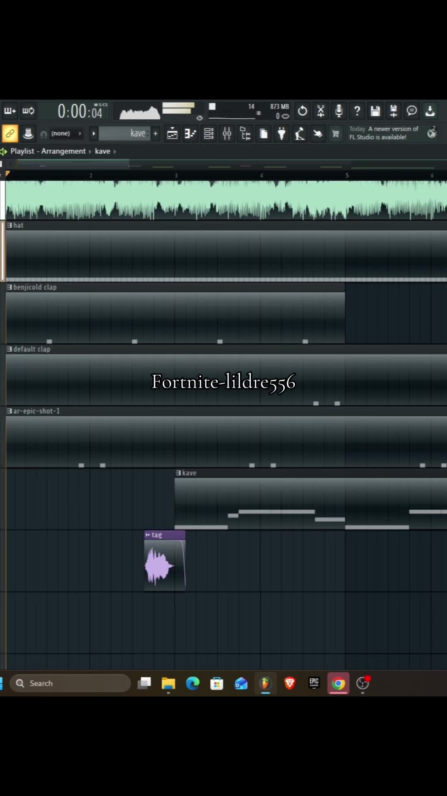Open Google Chrome from the taskbar
Screen dimensions: 447x796
click(338, 683)
